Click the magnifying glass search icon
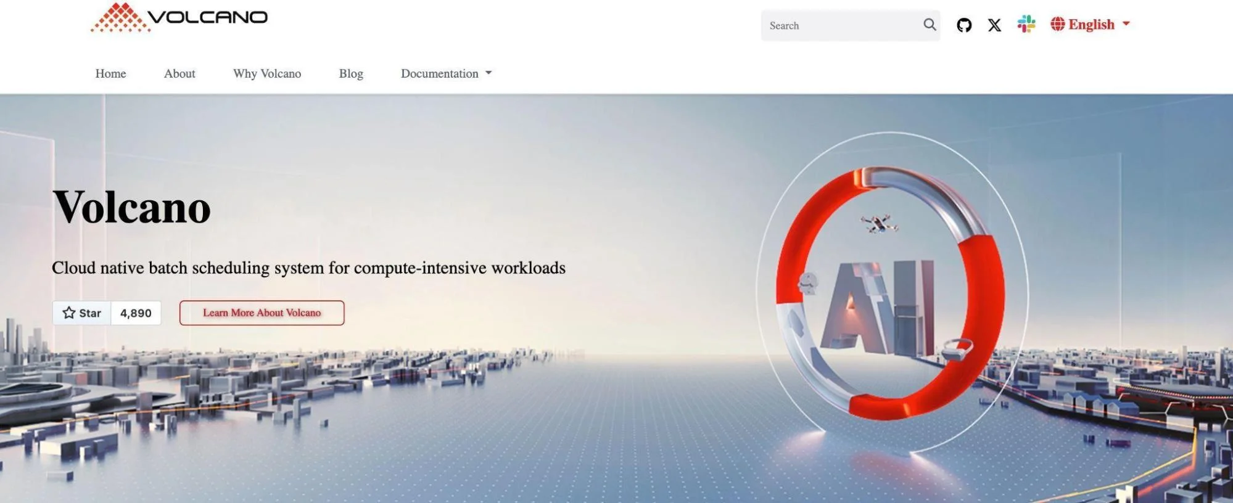Viewport: 1233px width, 503px height. [x=930, y=25]
